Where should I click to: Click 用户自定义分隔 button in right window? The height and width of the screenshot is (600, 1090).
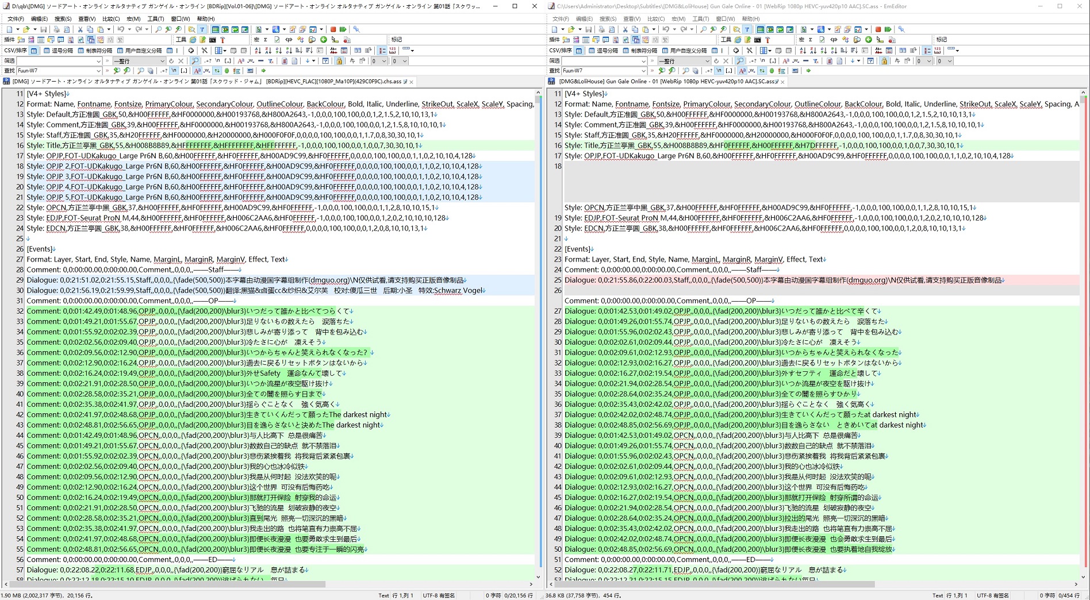(685, 51)
